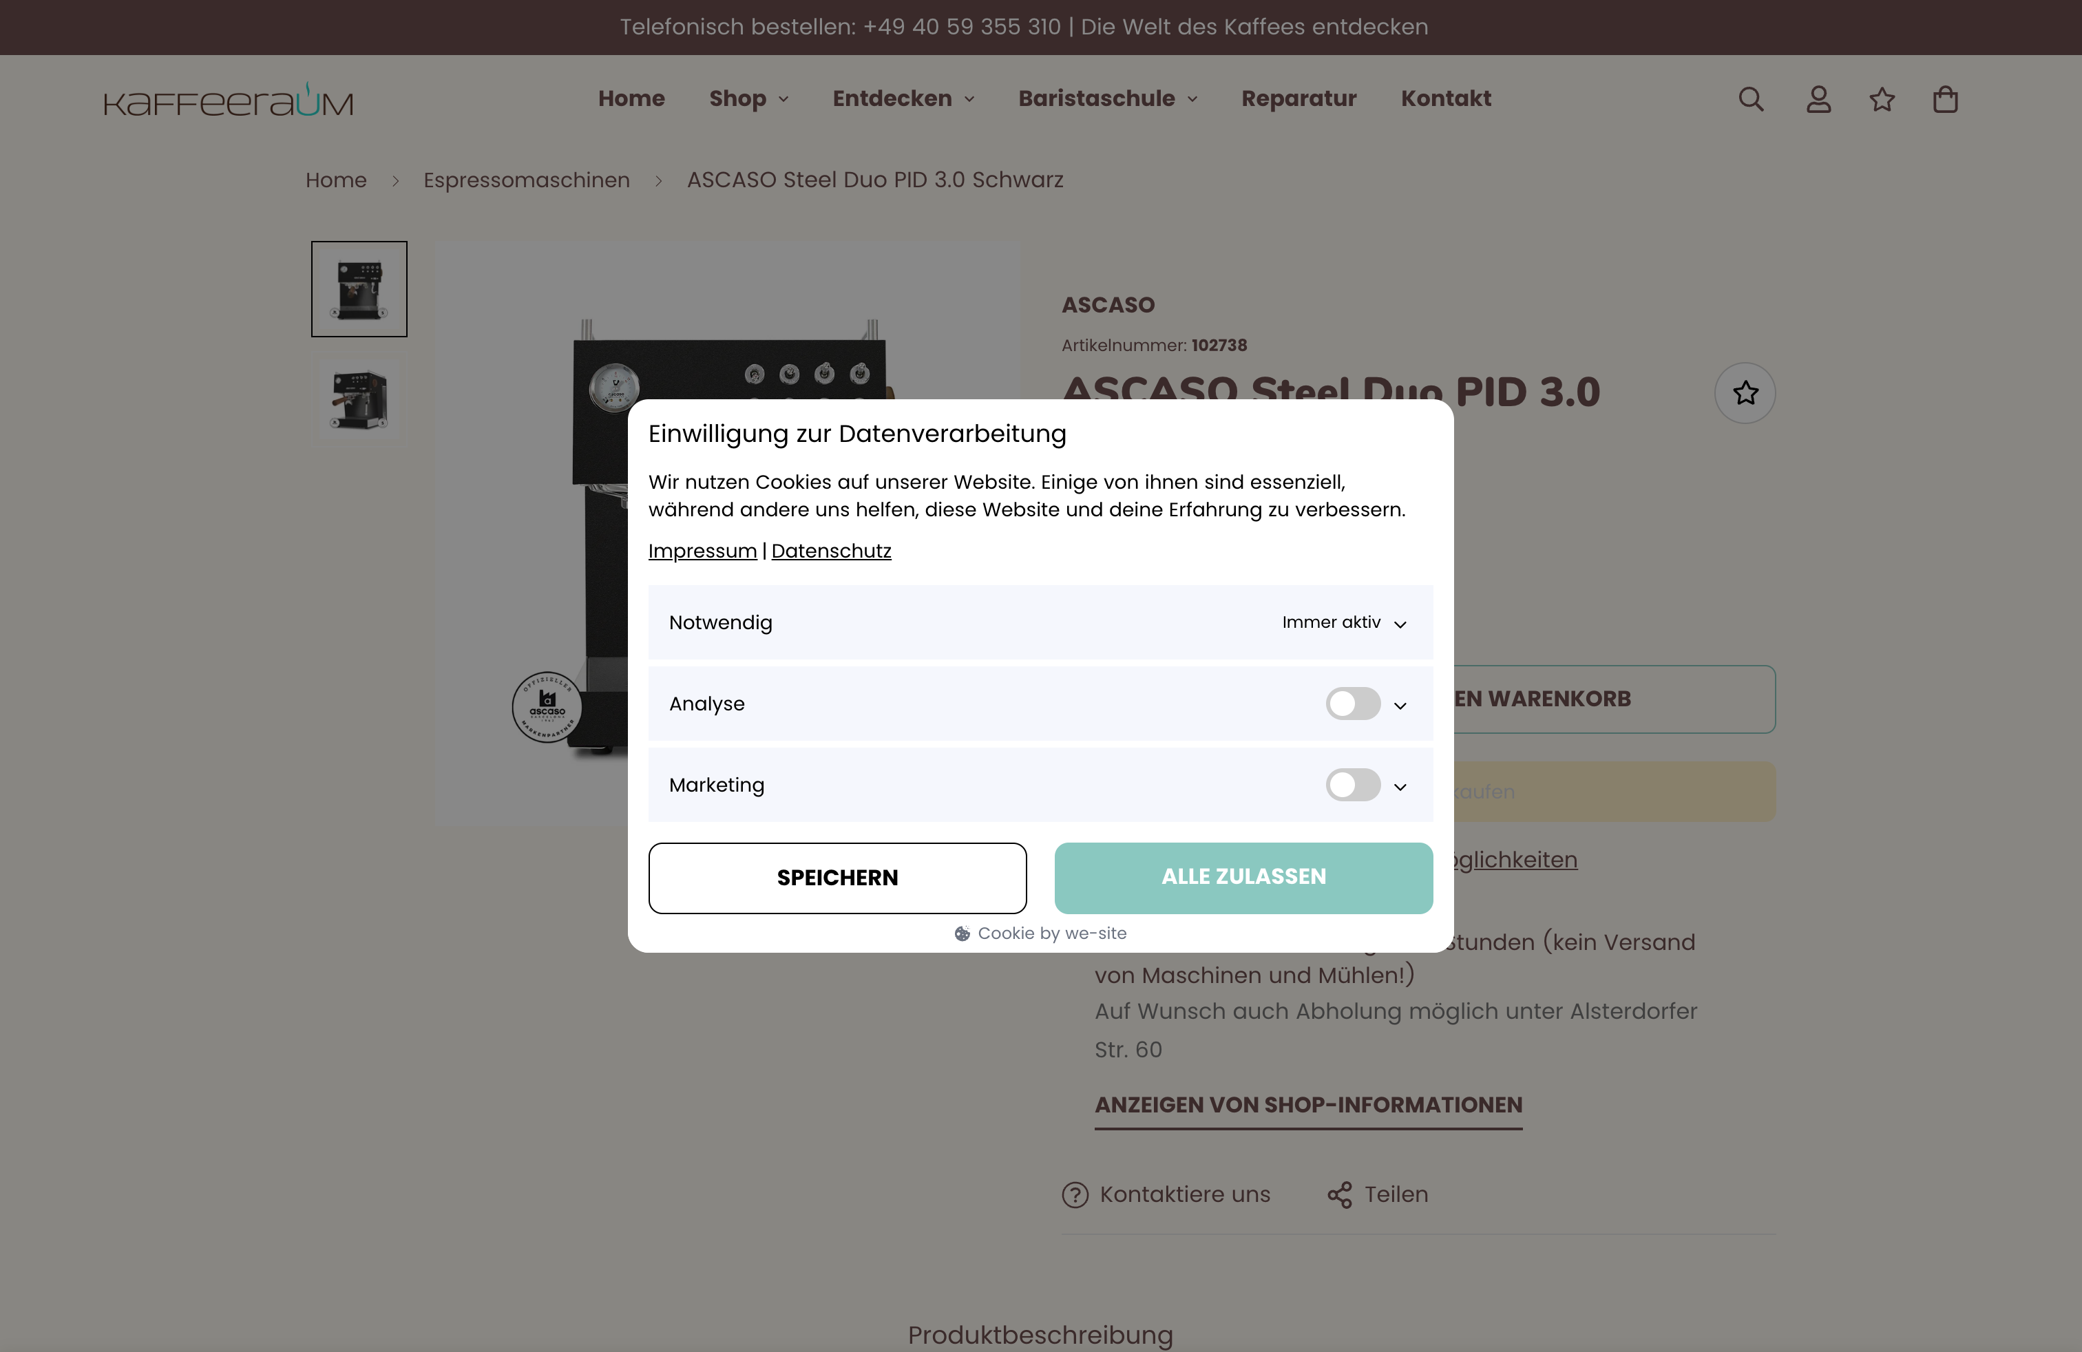Enable the Marketing cookies toggle
The image size is (2082, 1352).
tap(1352, 785)
